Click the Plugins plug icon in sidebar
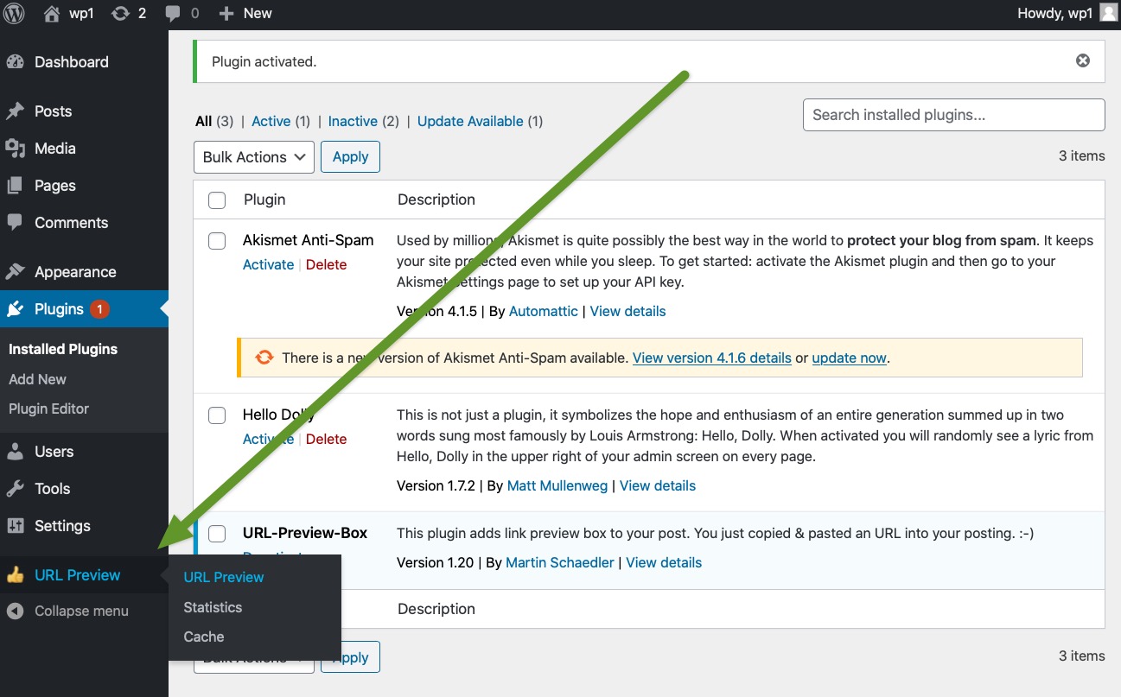 [x=15, y=309]
